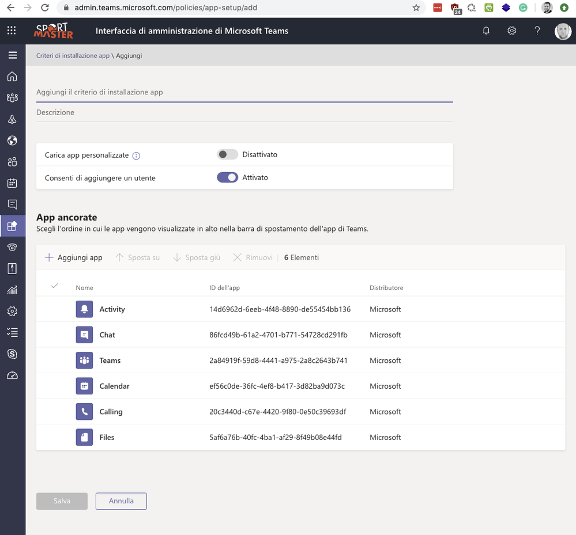The height and width of the screenshot is (535, 576).
Task: Open the Call quality dashboard gauge icon
Action: 12,375
